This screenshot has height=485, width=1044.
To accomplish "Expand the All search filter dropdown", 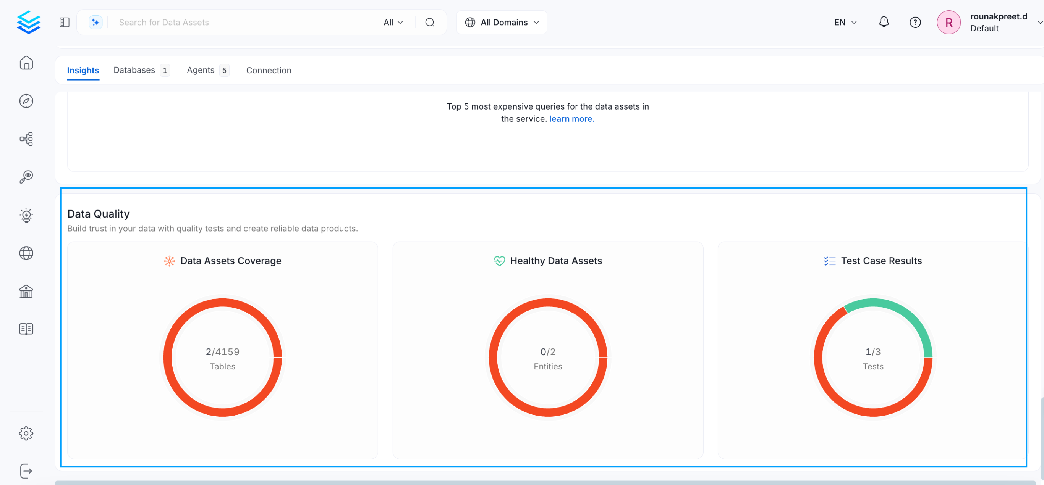I will (x=393, y=22).
